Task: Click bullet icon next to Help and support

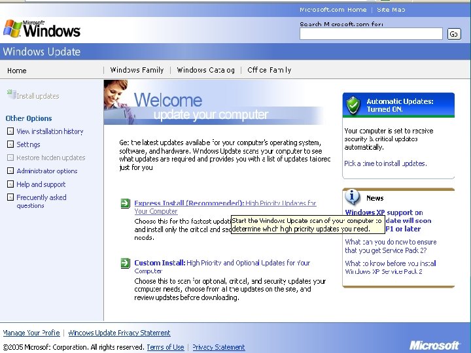Action: click(x=10, y=184)
